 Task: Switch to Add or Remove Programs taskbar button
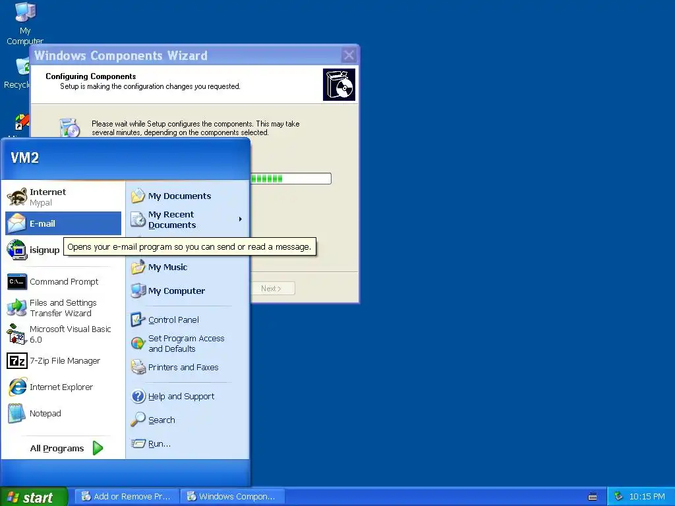point(127,497)
